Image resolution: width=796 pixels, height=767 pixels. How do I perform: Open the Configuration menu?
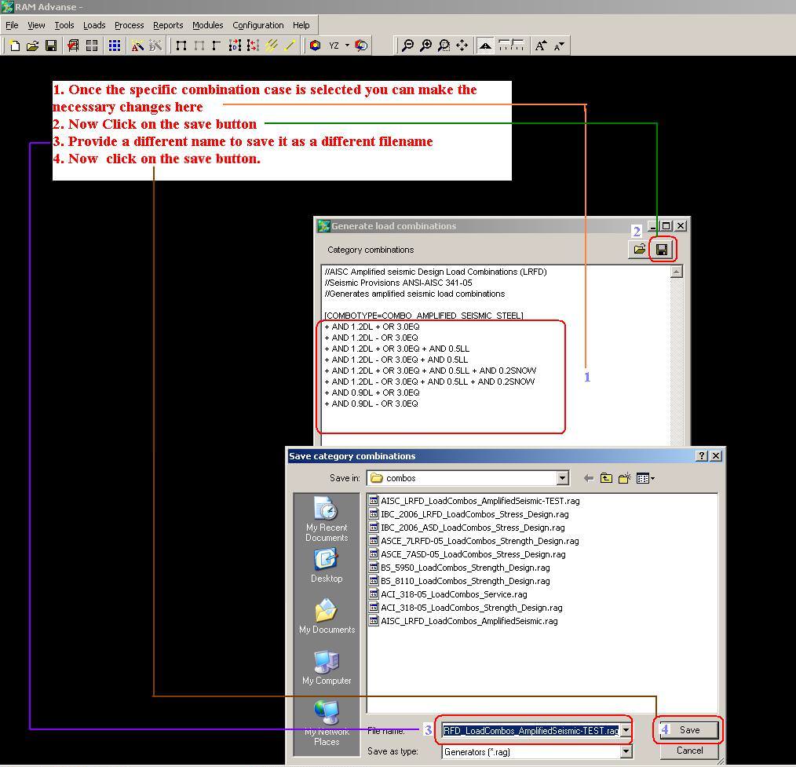(x=258, y=25)
